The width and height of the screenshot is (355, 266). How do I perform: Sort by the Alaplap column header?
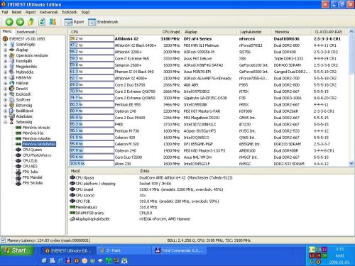(209, 32)
